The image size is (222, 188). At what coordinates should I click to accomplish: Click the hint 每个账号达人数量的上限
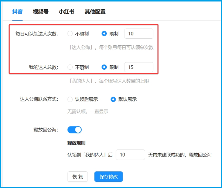(x=124, y=81)
